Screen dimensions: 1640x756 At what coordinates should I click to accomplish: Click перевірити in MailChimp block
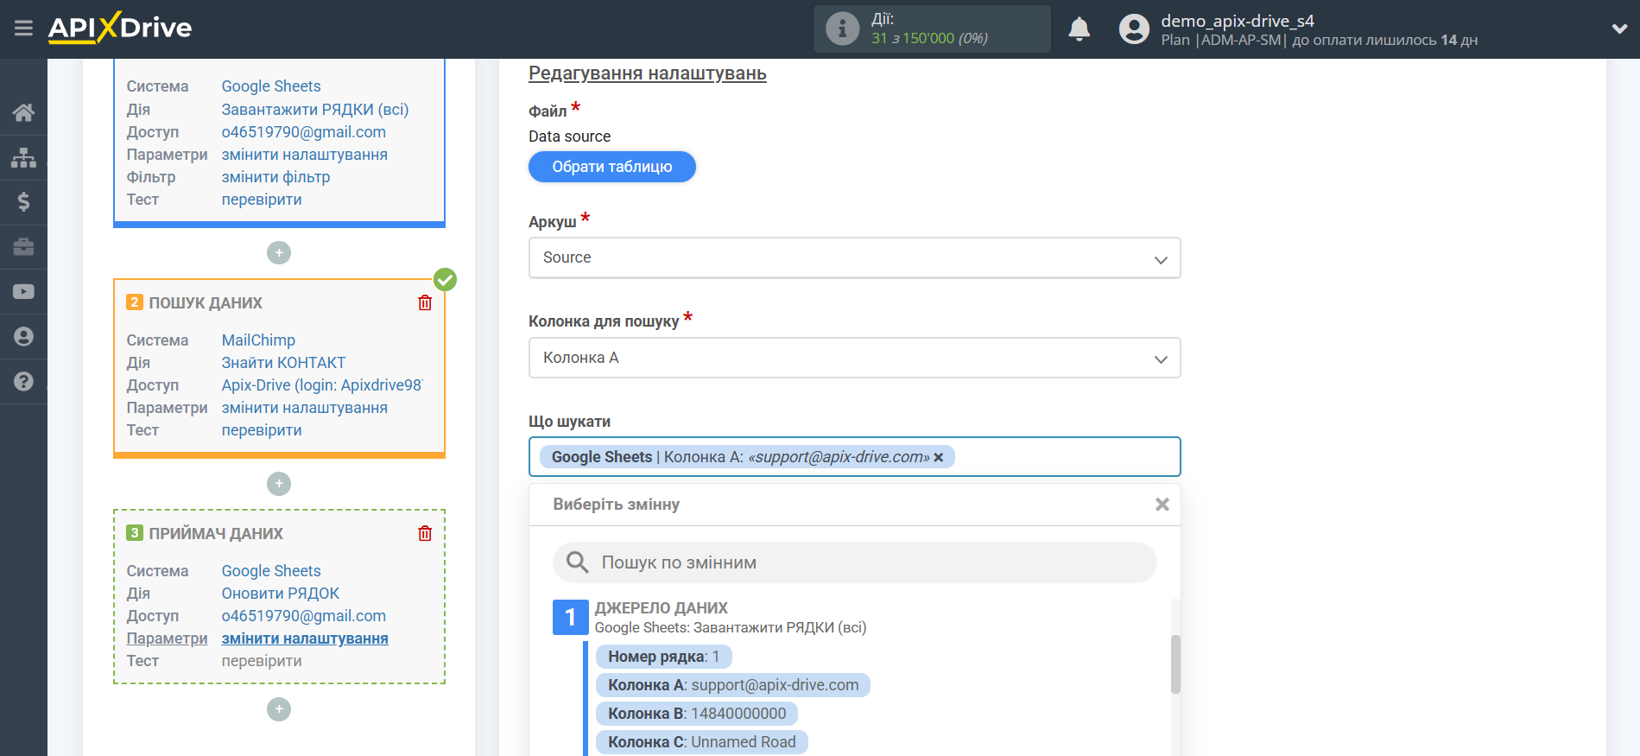click(262, 430)
